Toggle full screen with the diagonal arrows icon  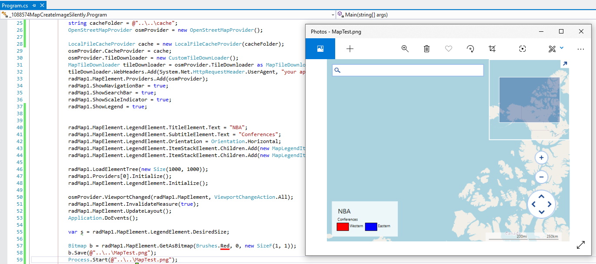pos(581,245)
